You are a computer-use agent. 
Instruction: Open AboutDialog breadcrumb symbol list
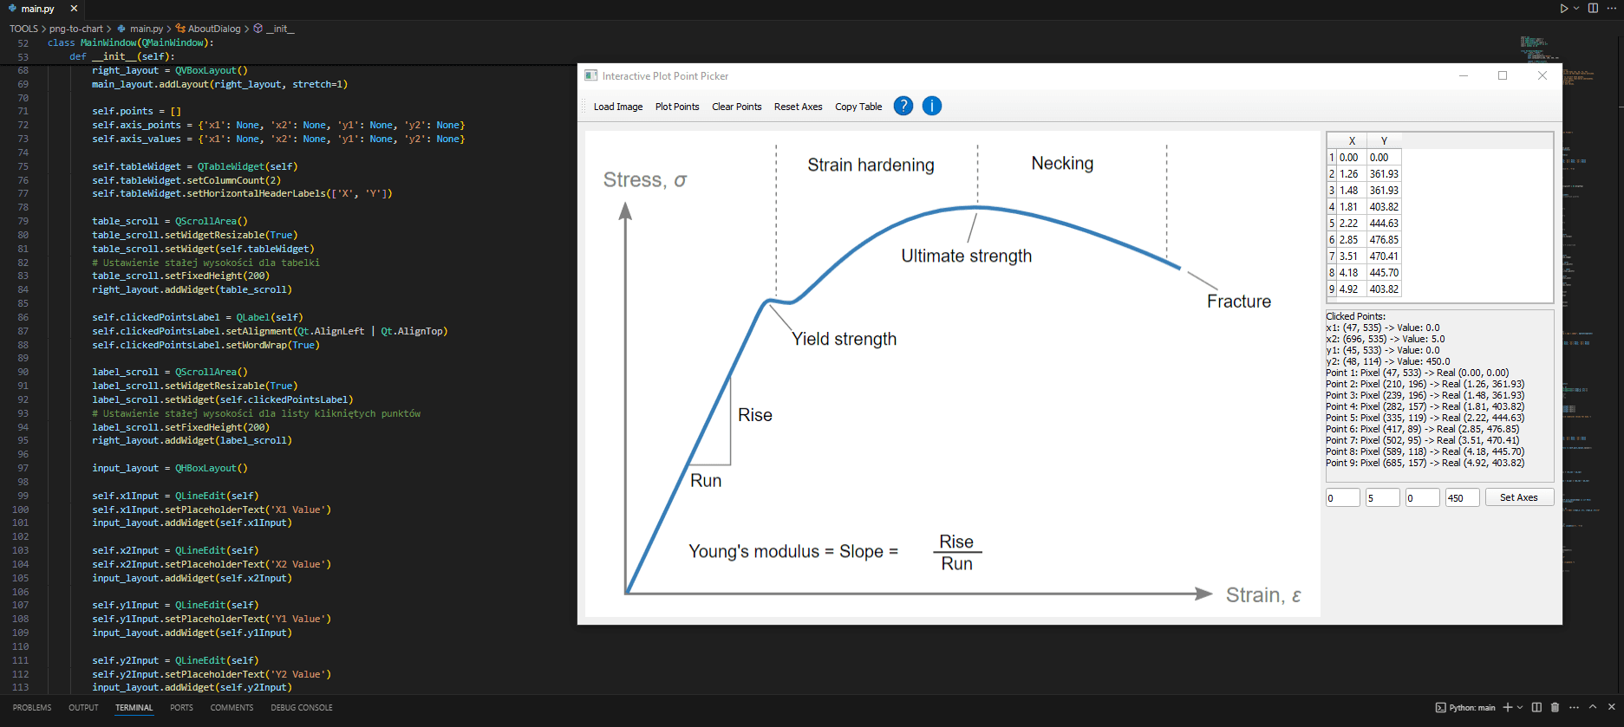[x=213, y=29]
